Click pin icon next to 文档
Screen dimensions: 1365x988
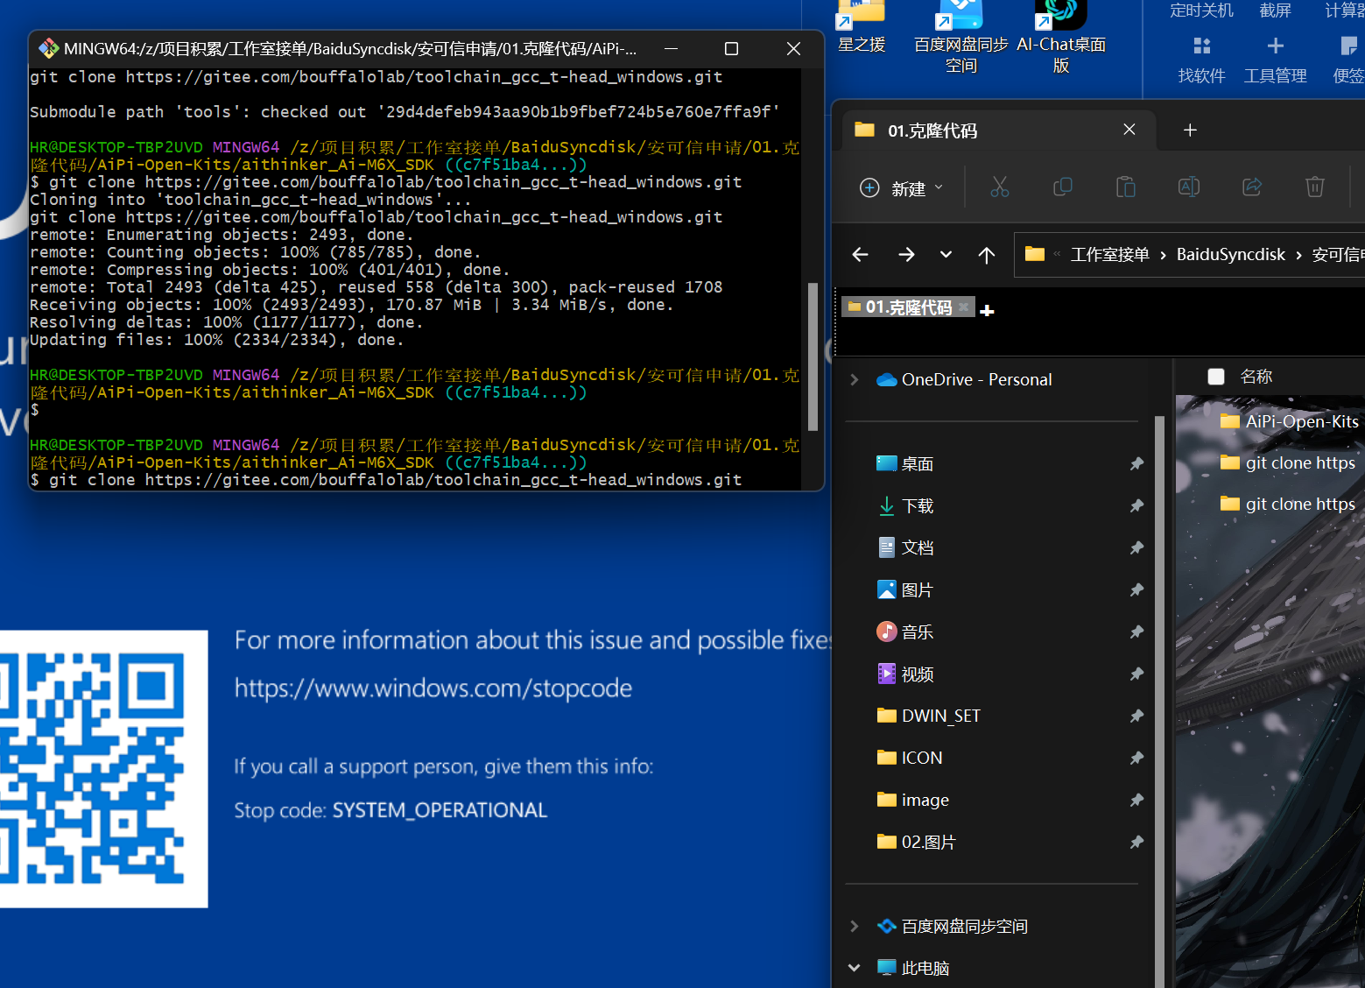click(1136, 547)
